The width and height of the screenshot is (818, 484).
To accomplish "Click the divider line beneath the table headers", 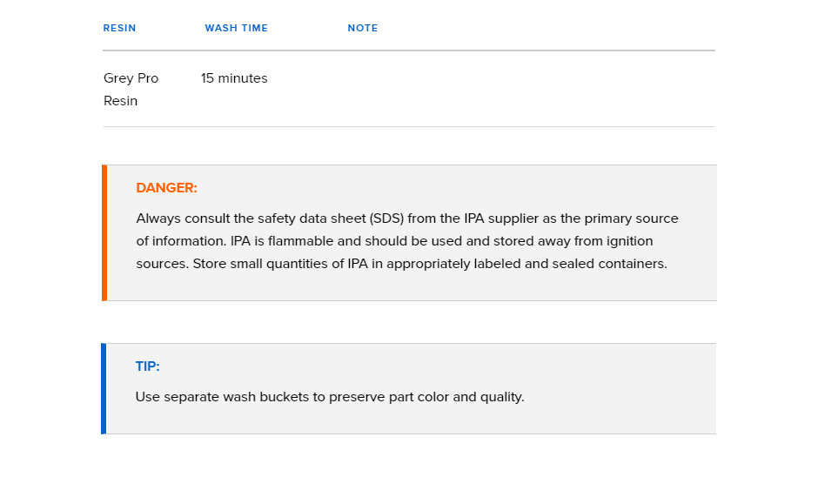I will tap(409, 50).
